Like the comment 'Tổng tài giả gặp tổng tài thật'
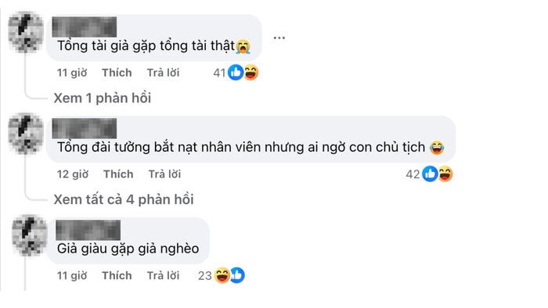The image size is (548, 308). [x=117, y=73]
